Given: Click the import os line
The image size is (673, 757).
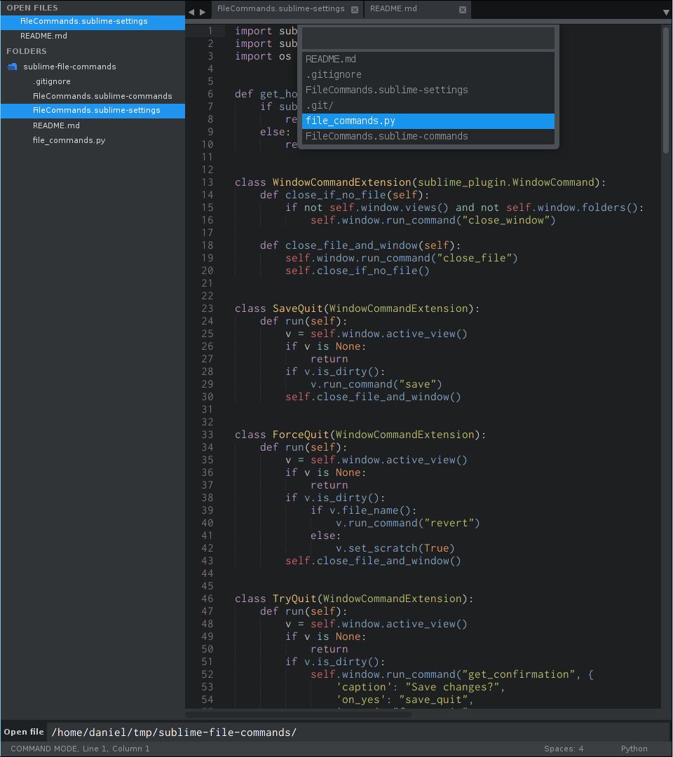Looking at the screenshot, I should pyautogui.click(x=263, y=57).
